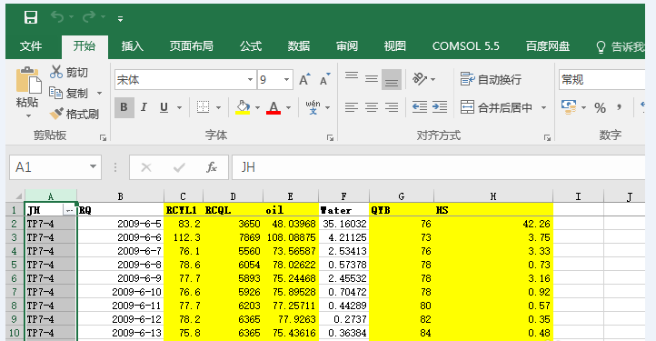This screenshot has width=656, height=341.
Task: Select the Format Painter brush icon
Action: 56,113
